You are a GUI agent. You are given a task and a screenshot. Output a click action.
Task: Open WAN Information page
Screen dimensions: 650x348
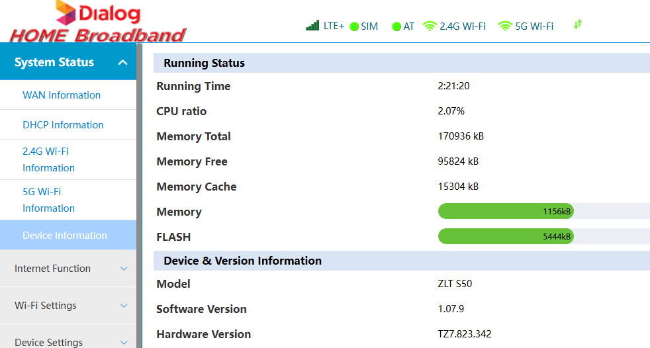click(62, 95)
